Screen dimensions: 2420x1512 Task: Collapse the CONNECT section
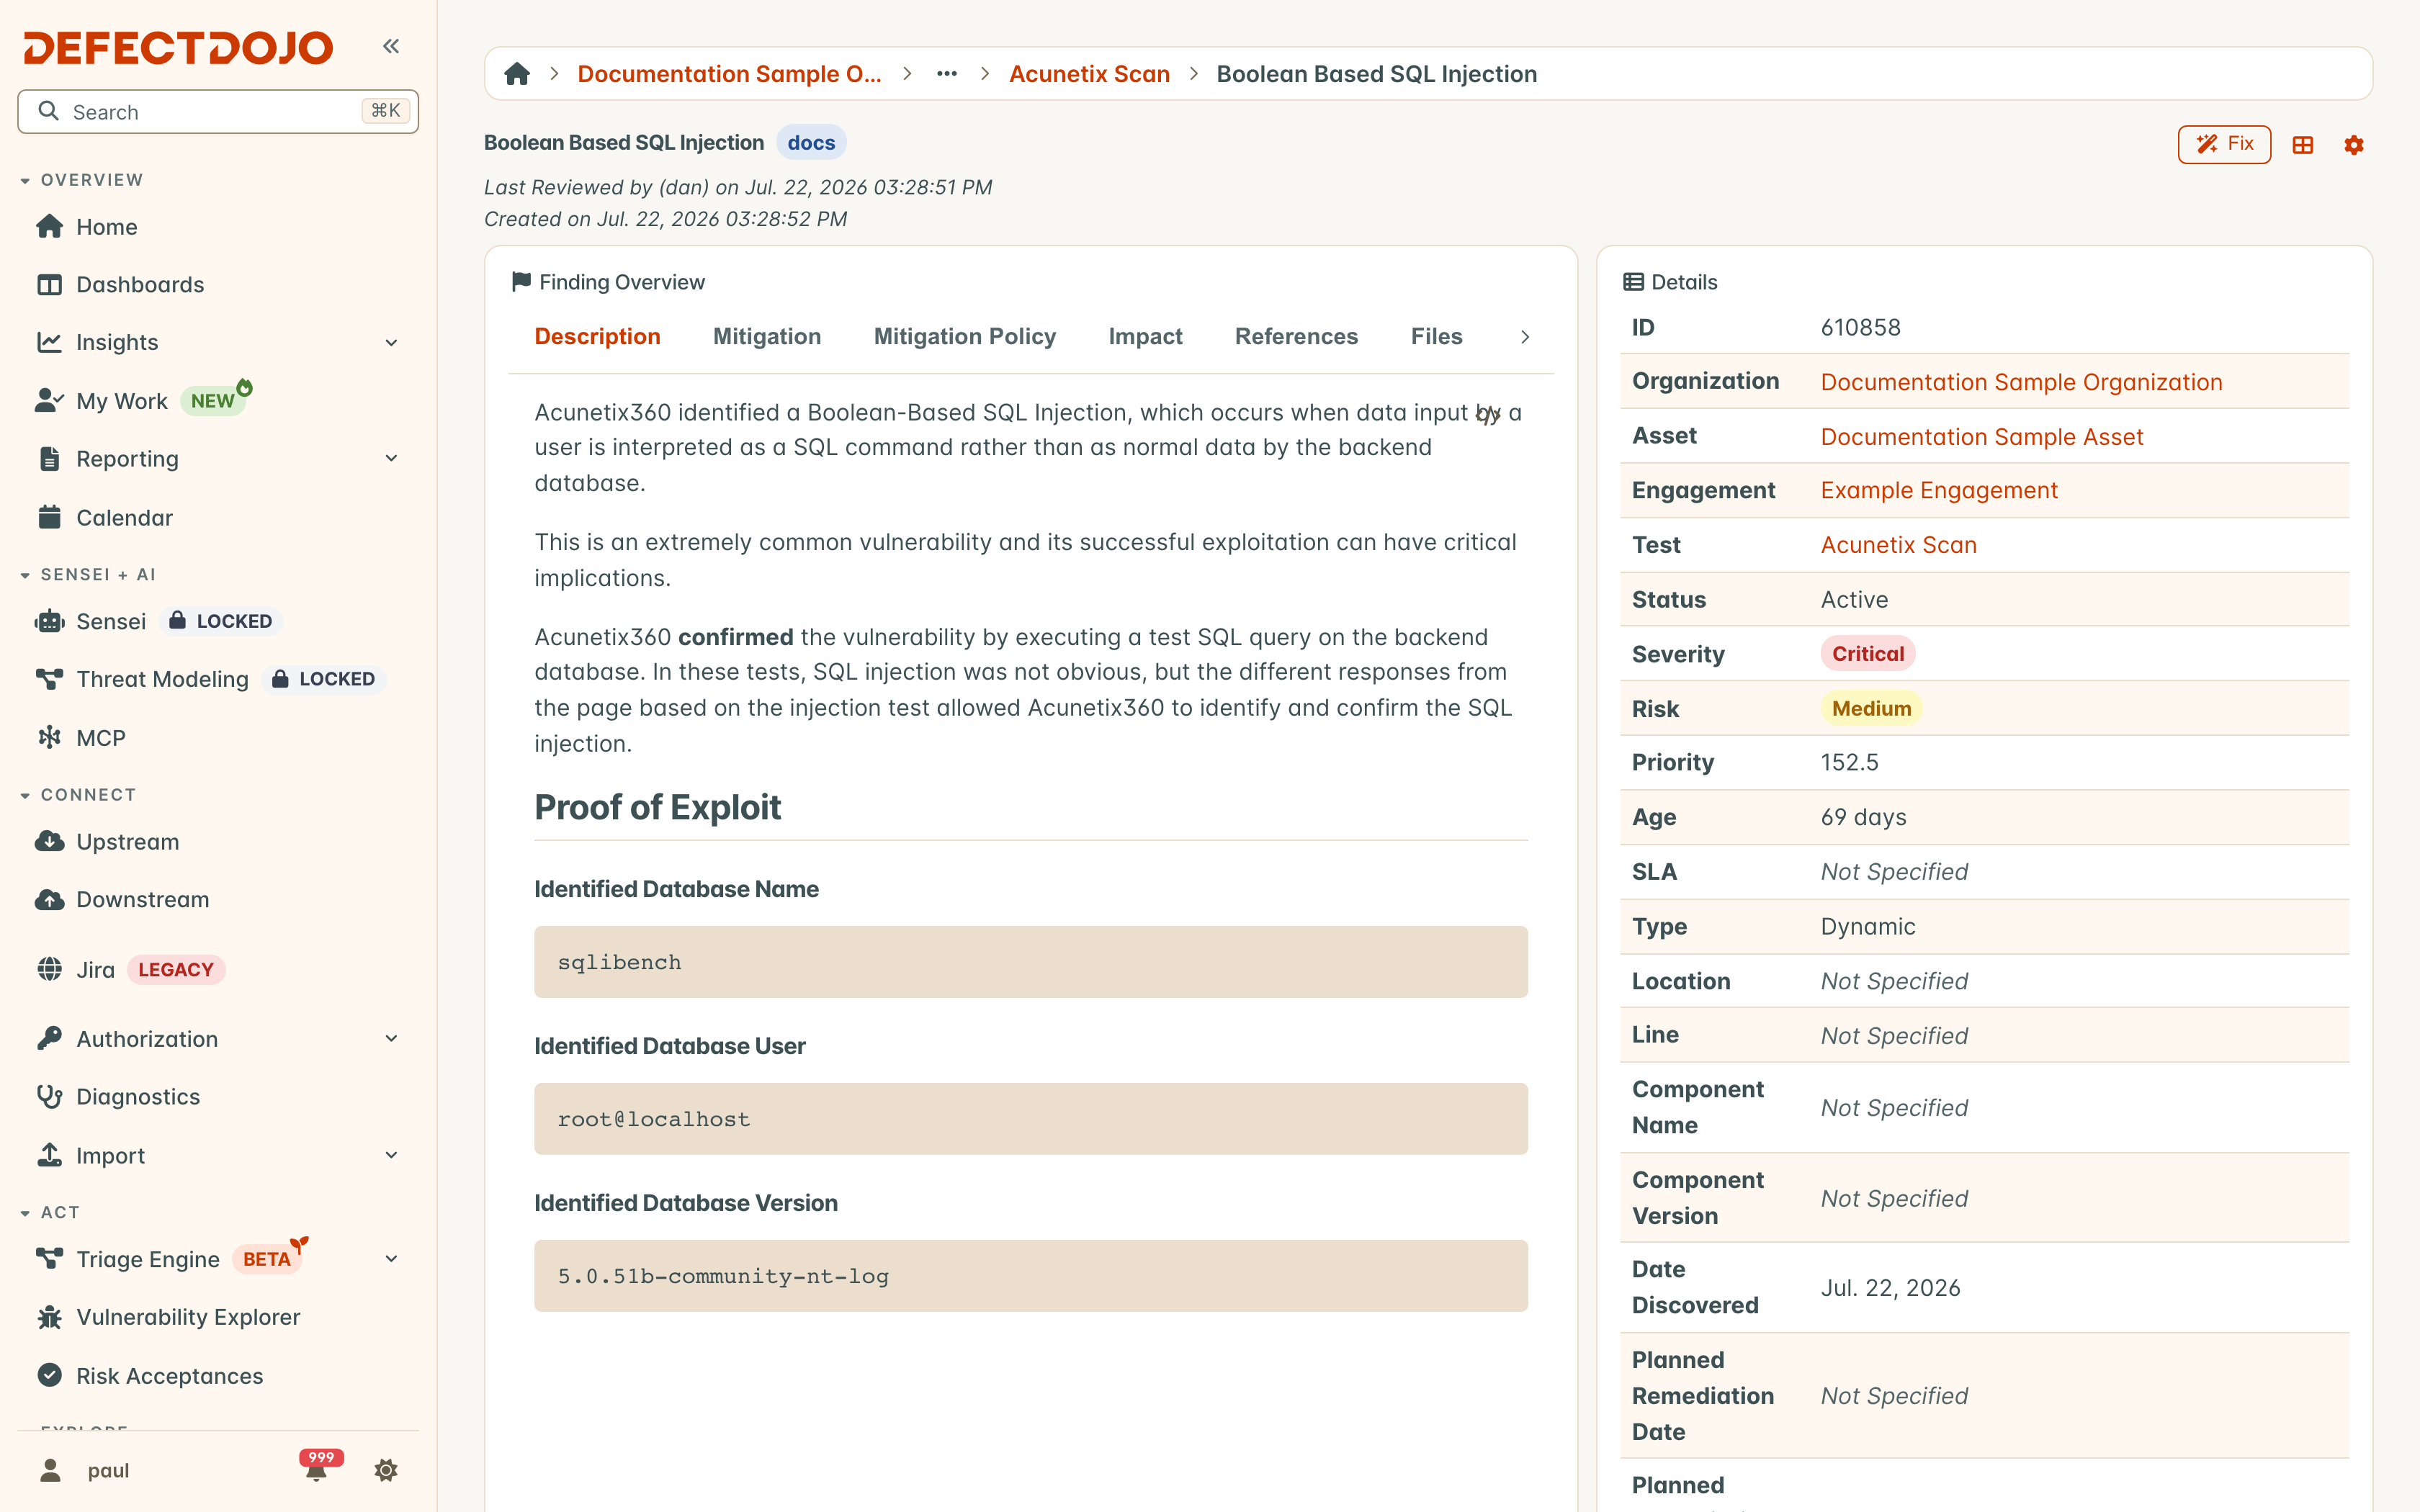coord(78,795)
